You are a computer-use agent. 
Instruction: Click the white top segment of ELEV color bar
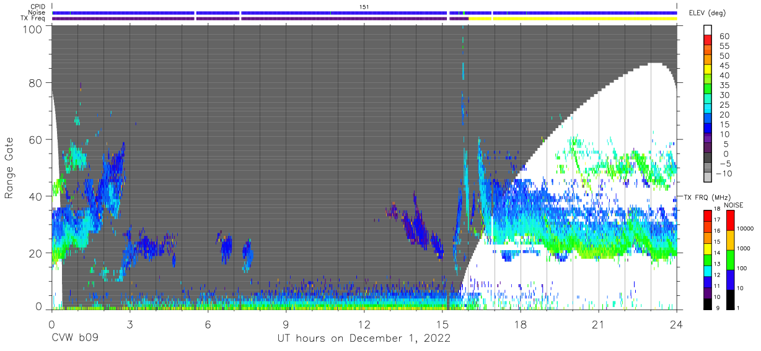point(709,30)
